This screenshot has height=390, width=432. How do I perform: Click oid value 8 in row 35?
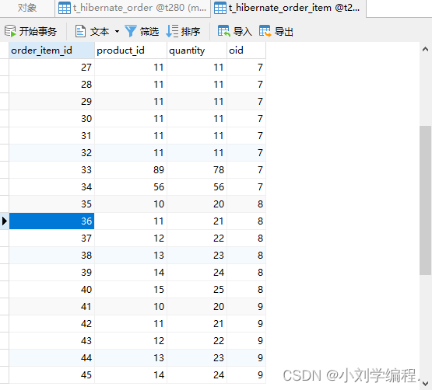pyautogui.click(x=260, y=204)
